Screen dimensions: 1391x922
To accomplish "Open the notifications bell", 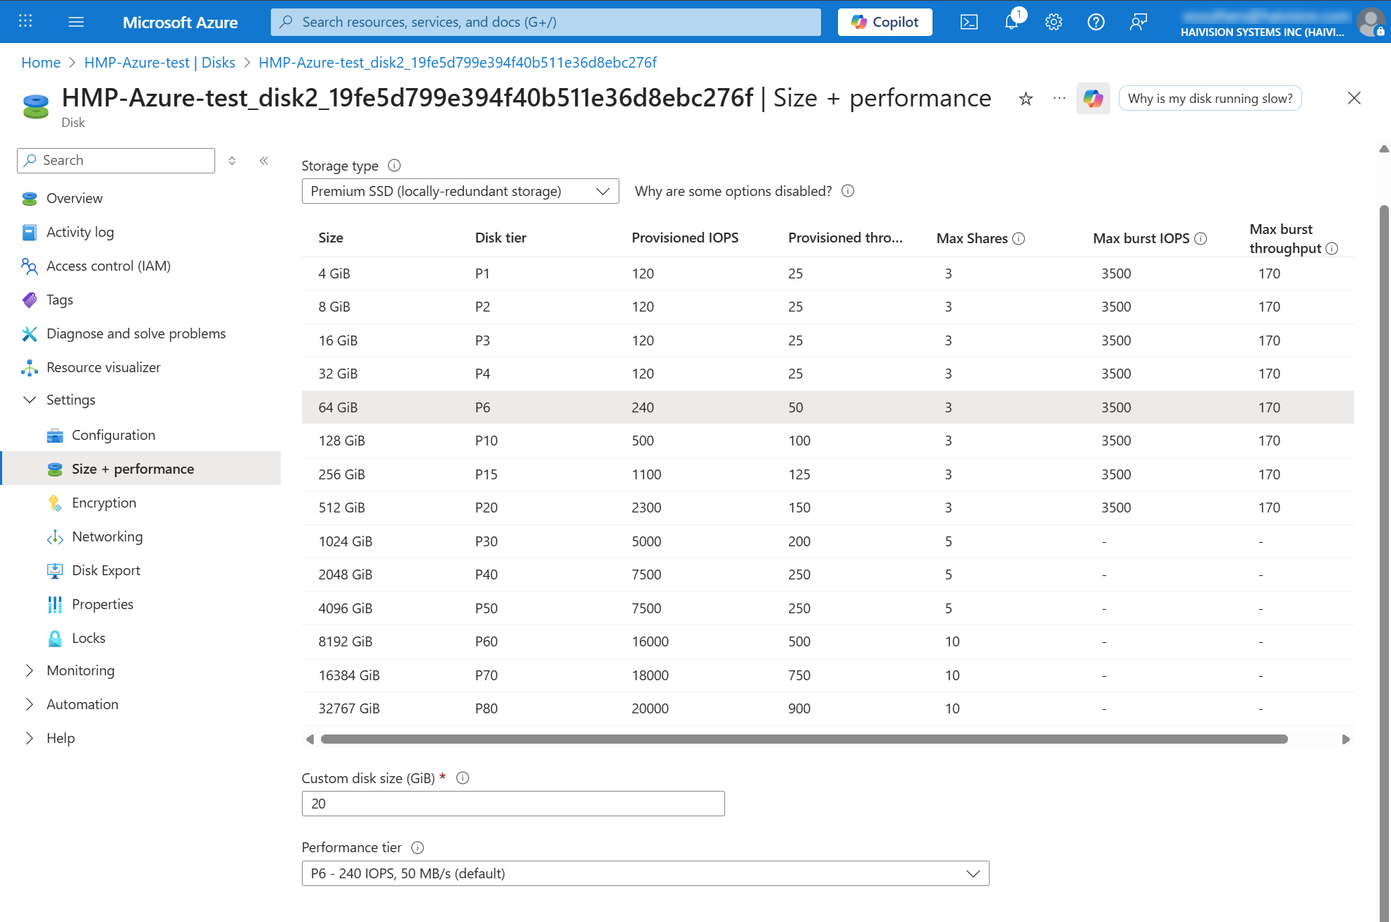I will [1012, 22].
